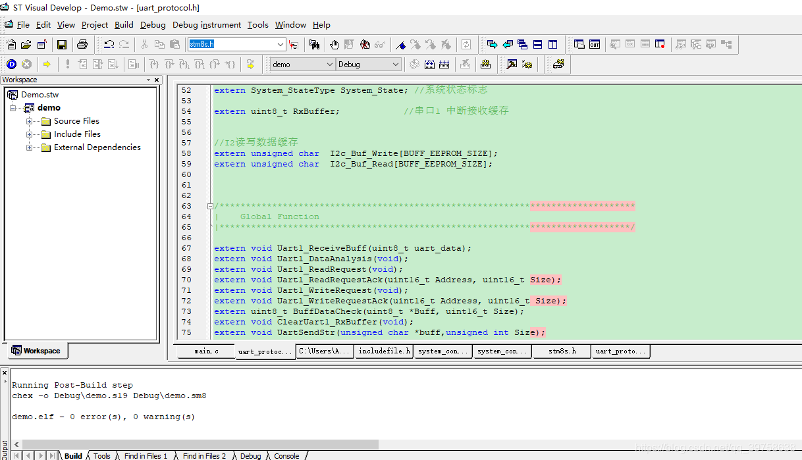Click the binoculars Find icon
Screen dimensions: 802x460
[x=314, y=45]
